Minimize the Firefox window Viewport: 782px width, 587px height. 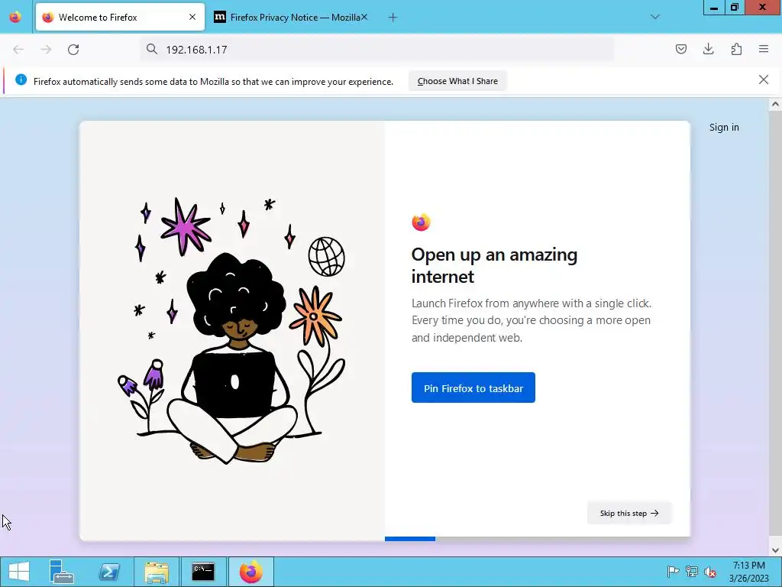714,8
